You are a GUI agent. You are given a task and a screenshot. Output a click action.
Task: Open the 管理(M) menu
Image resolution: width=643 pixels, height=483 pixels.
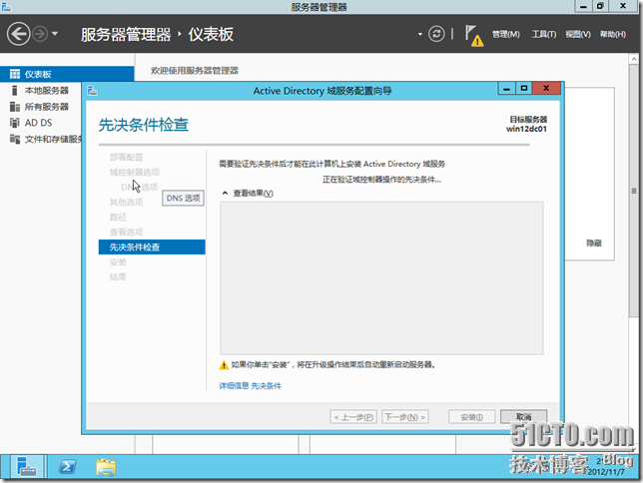coord(505,34)
